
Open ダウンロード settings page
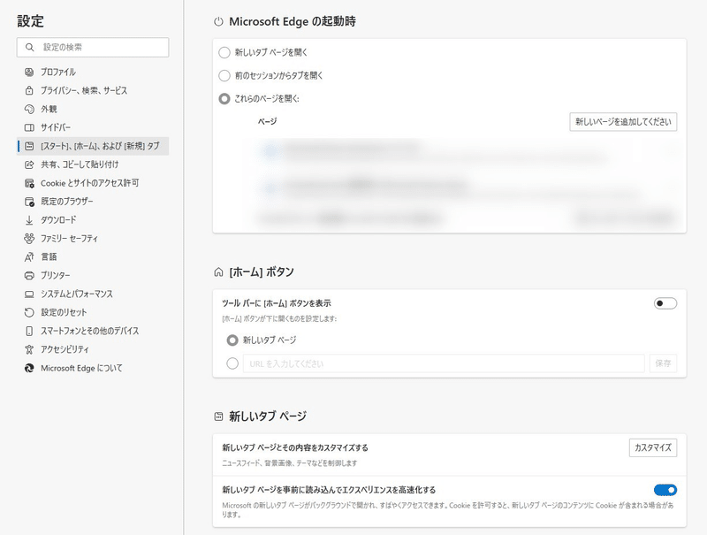tap(93, 219)
